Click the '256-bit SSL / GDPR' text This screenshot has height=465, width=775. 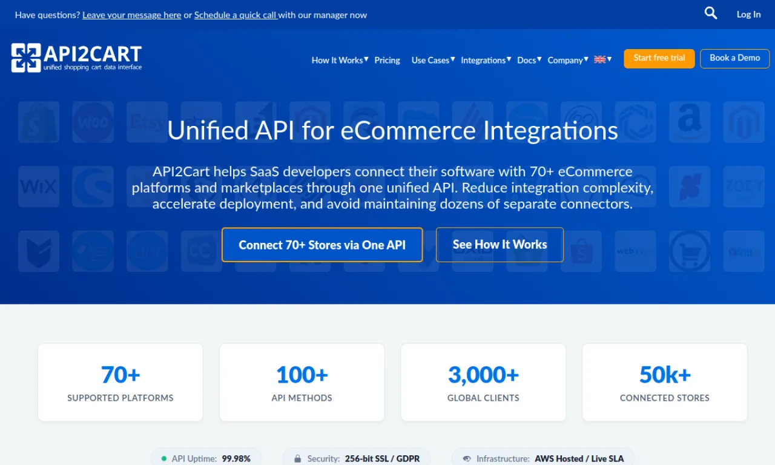pyautogui.click(x=382, y=459)
